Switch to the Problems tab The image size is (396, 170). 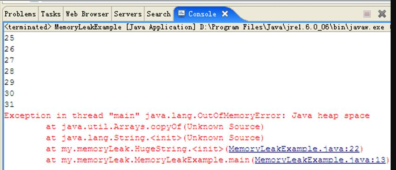point(20,14)
